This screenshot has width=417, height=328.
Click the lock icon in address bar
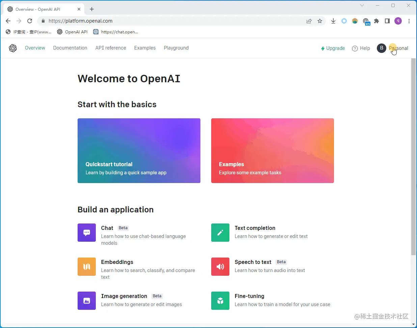(43, 21)
